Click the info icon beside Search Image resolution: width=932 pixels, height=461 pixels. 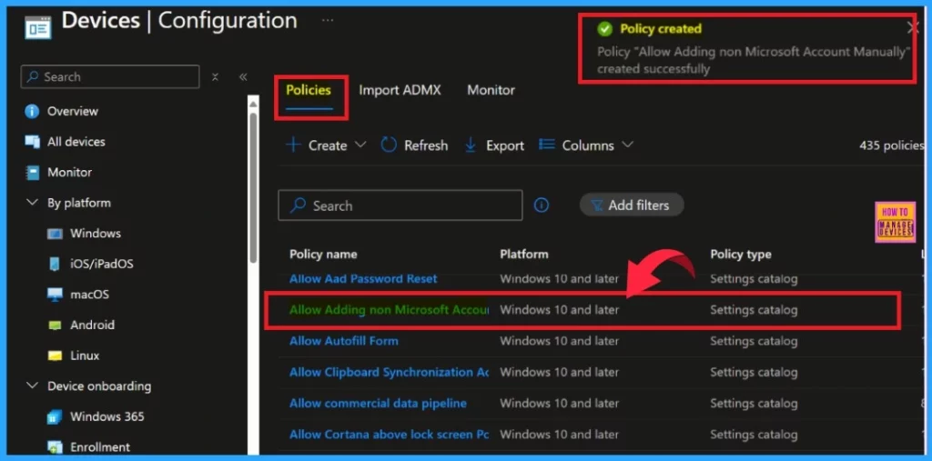tap(542, 205)
